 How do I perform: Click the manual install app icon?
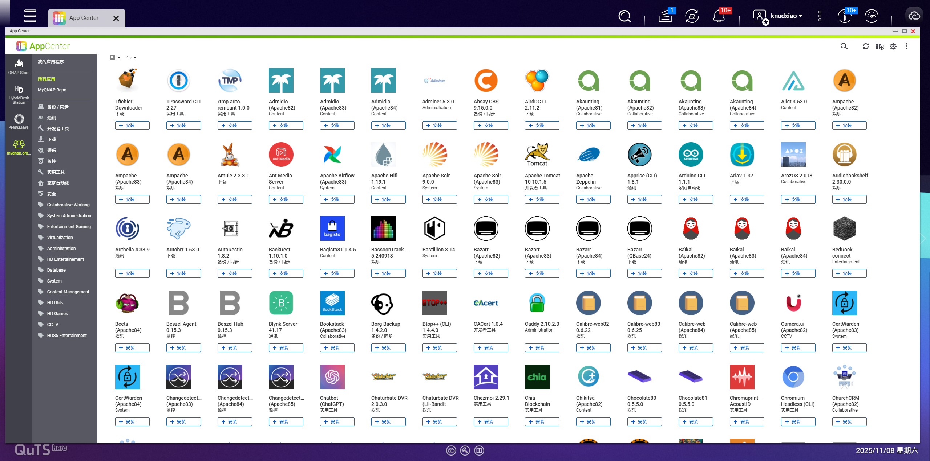880,46
